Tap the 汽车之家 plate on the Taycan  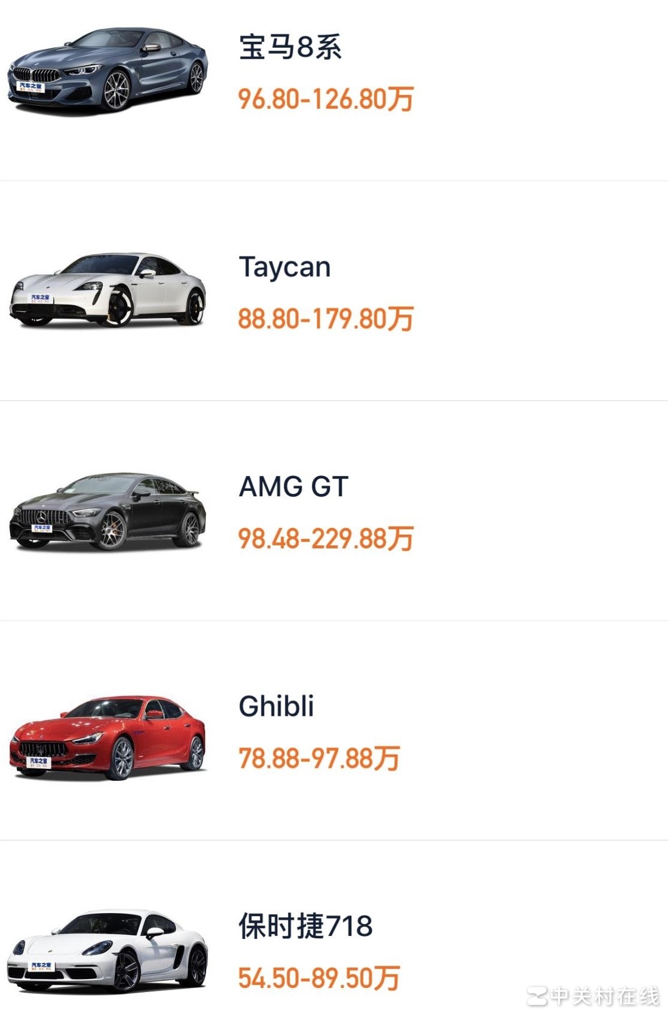pos(40,298)
